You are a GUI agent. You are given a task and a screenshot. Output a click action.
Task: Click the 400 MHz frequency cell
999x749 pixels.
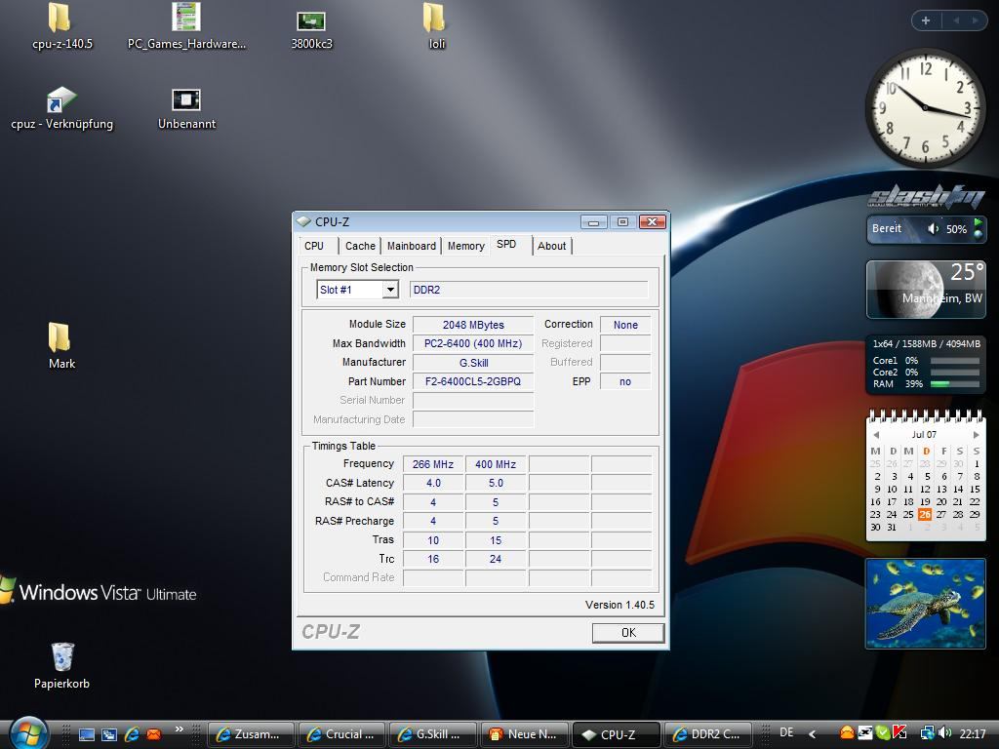coord(495,464)
